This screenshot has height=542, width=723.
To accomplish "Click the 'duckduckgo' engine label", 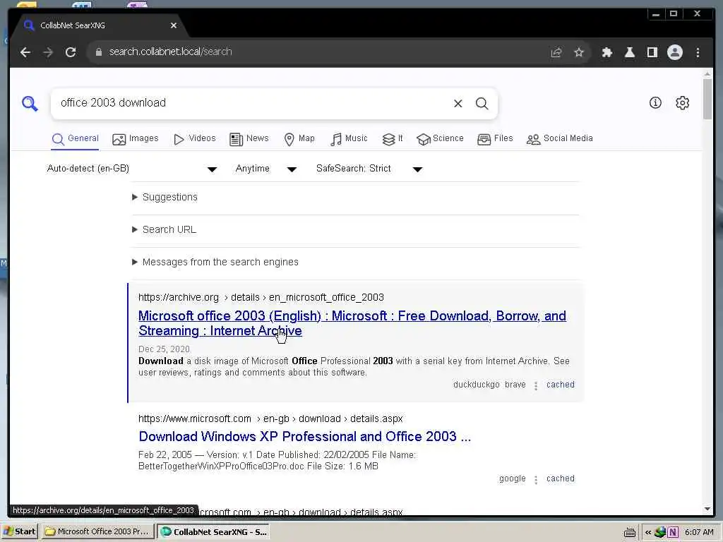I will [477, 385].
